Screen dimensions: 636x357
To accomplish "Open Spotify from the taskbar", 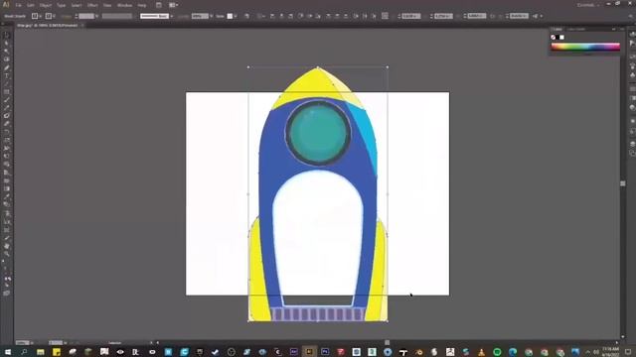I will coord(497,352).
